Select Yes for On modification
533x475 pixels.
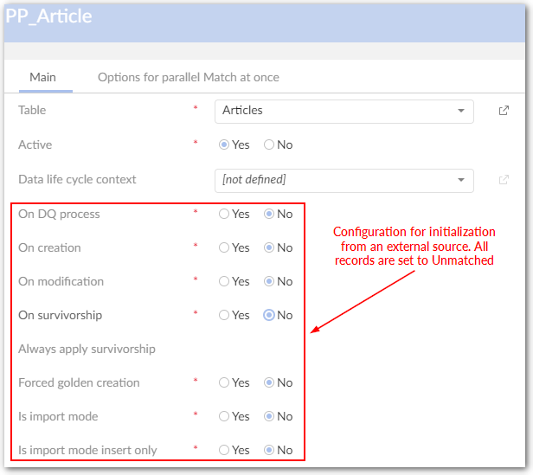224,281
